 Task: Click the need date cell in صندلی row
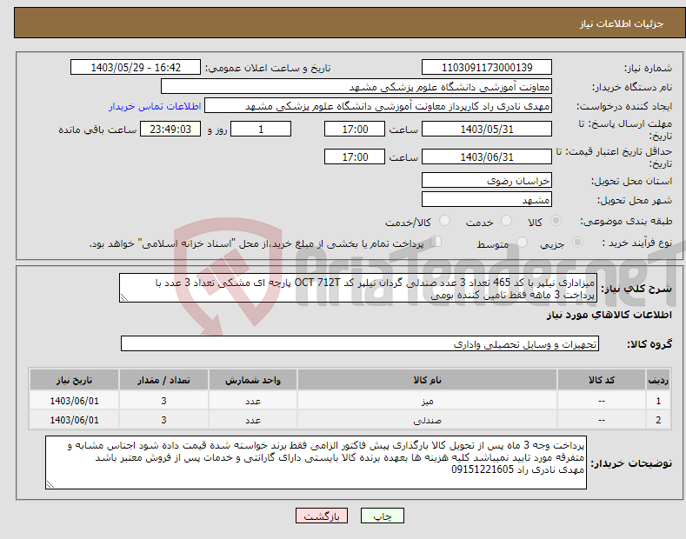(x=75, y=420)
